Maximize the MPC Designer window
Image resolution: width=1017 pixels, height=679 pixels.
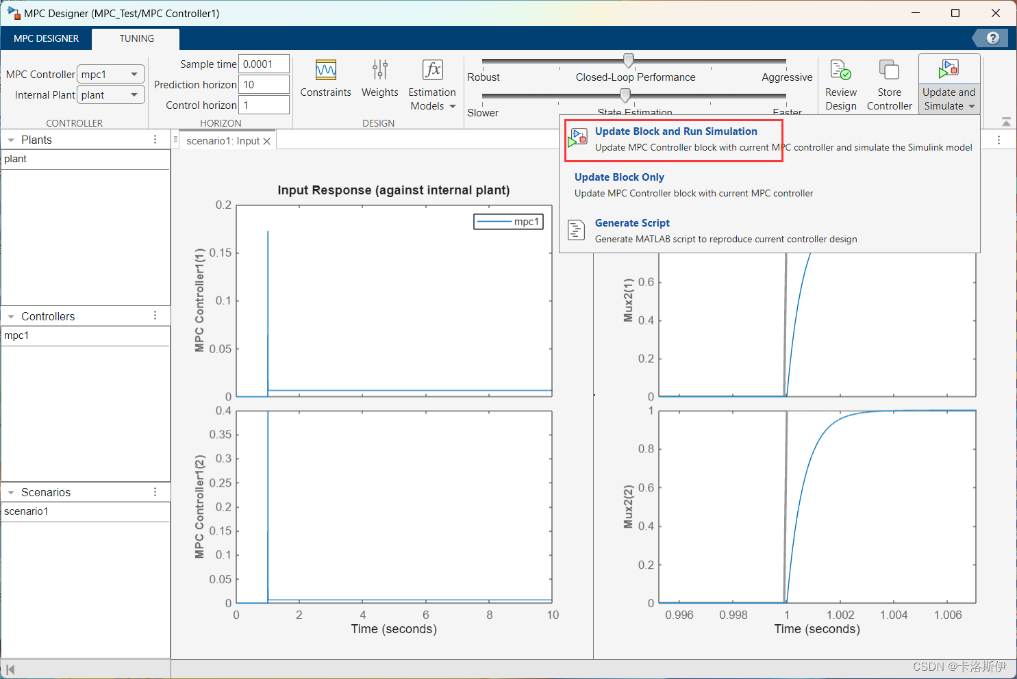click(955, 13)
